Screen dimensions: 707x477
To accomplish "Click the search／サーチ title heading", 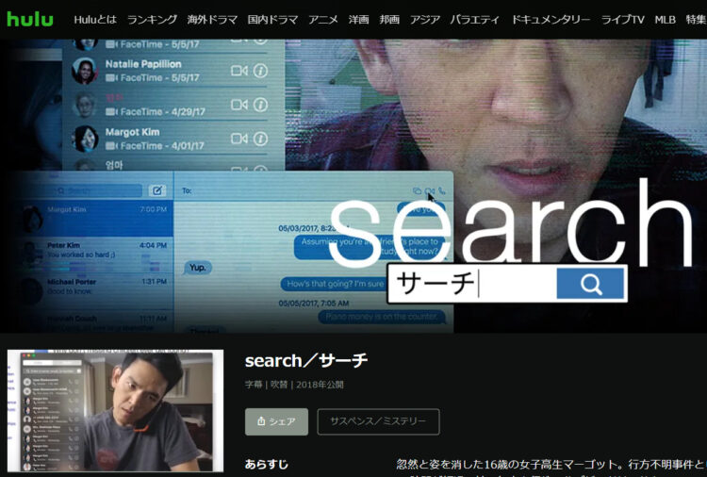I will coord(306,360).
